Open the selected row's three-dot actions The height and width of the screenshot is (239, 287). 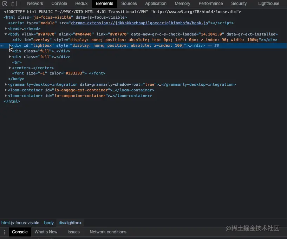2,46
